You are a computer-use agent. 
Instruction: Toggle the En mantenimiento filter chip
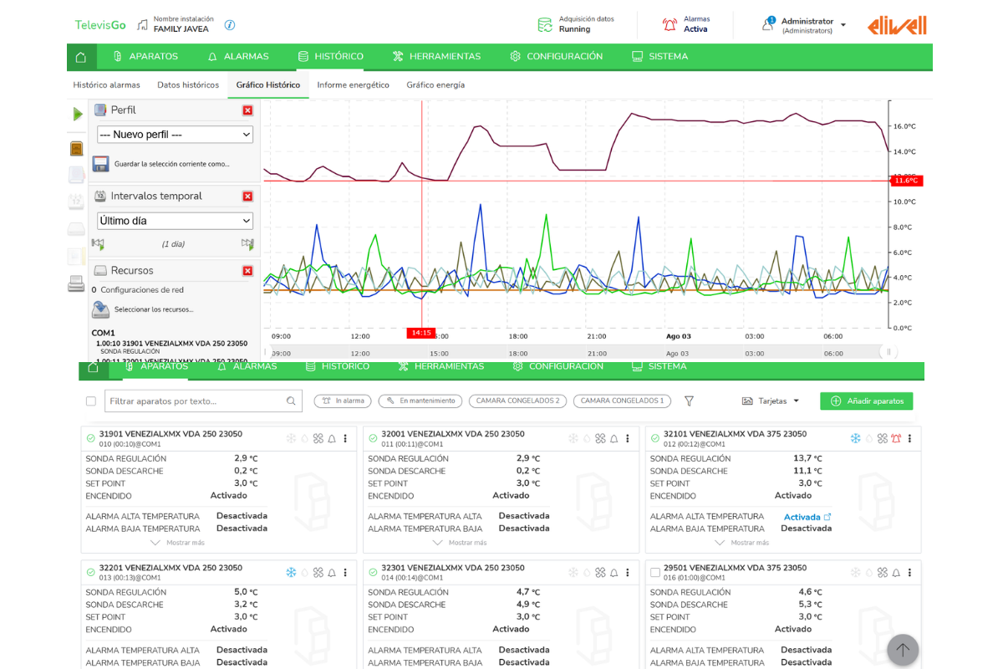420,401
